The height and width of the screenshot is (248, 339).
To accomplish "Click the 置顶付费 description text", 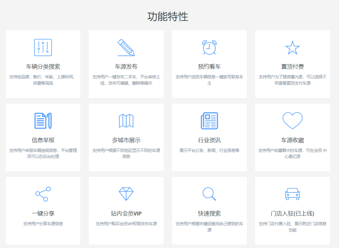I will 292,80.
